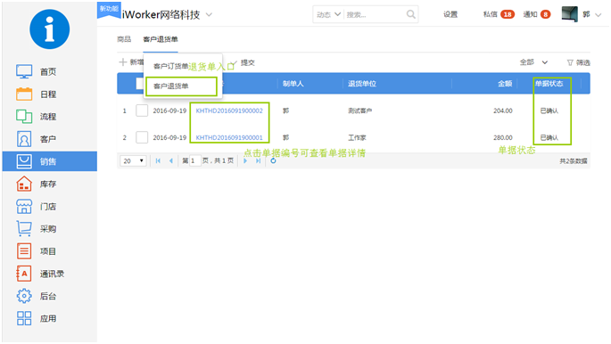Go to first page arrow

158,160
